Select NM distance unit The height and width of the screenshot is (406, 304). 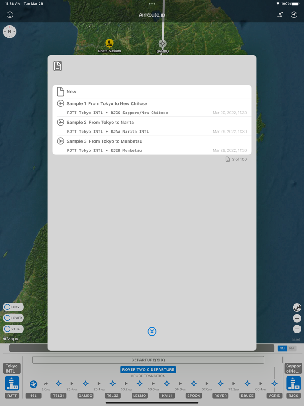point(282,349)
